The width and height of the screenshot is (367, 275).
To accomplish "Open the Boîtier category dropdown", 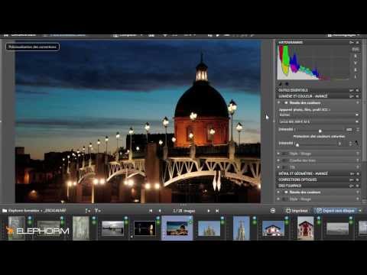I will tap(319, 115).
